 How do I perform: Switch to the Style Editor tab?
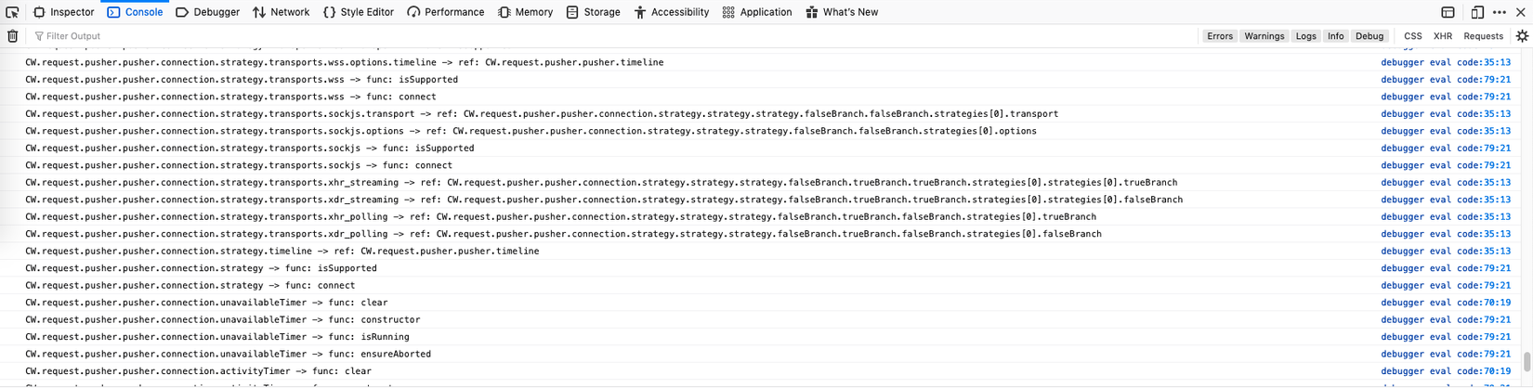coord(358,12)
